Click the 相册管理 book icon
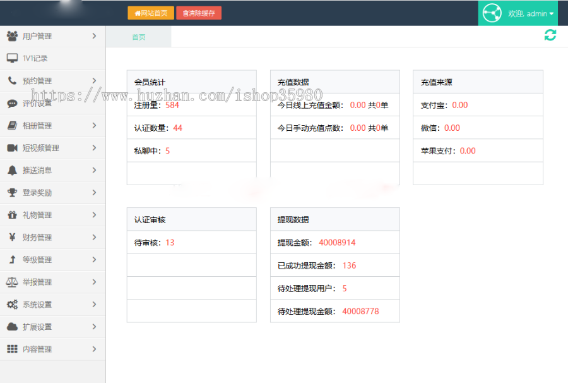Screen dimensions: 568x383 click(13, 126)
